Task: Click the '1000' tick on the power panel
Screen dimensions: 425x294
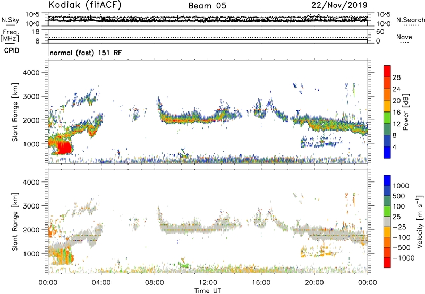Action: click(31, 144)
